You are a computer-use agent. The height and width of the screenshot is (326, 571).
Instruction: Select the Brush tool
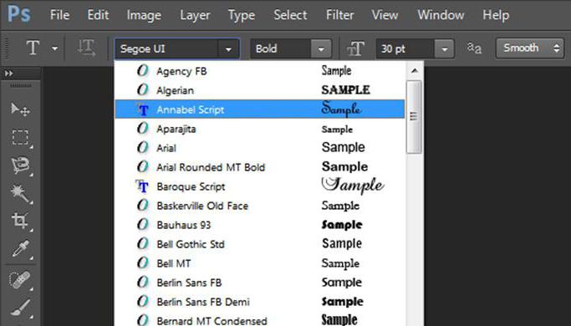(x=20, y=308)
